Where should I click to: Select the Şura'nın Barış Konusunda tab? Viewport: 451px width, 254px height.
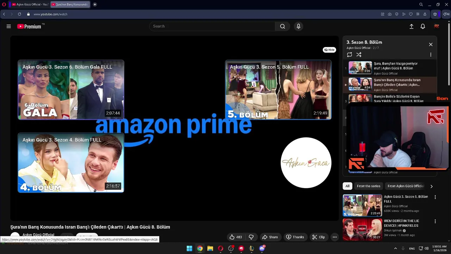[x=70, y=5]
